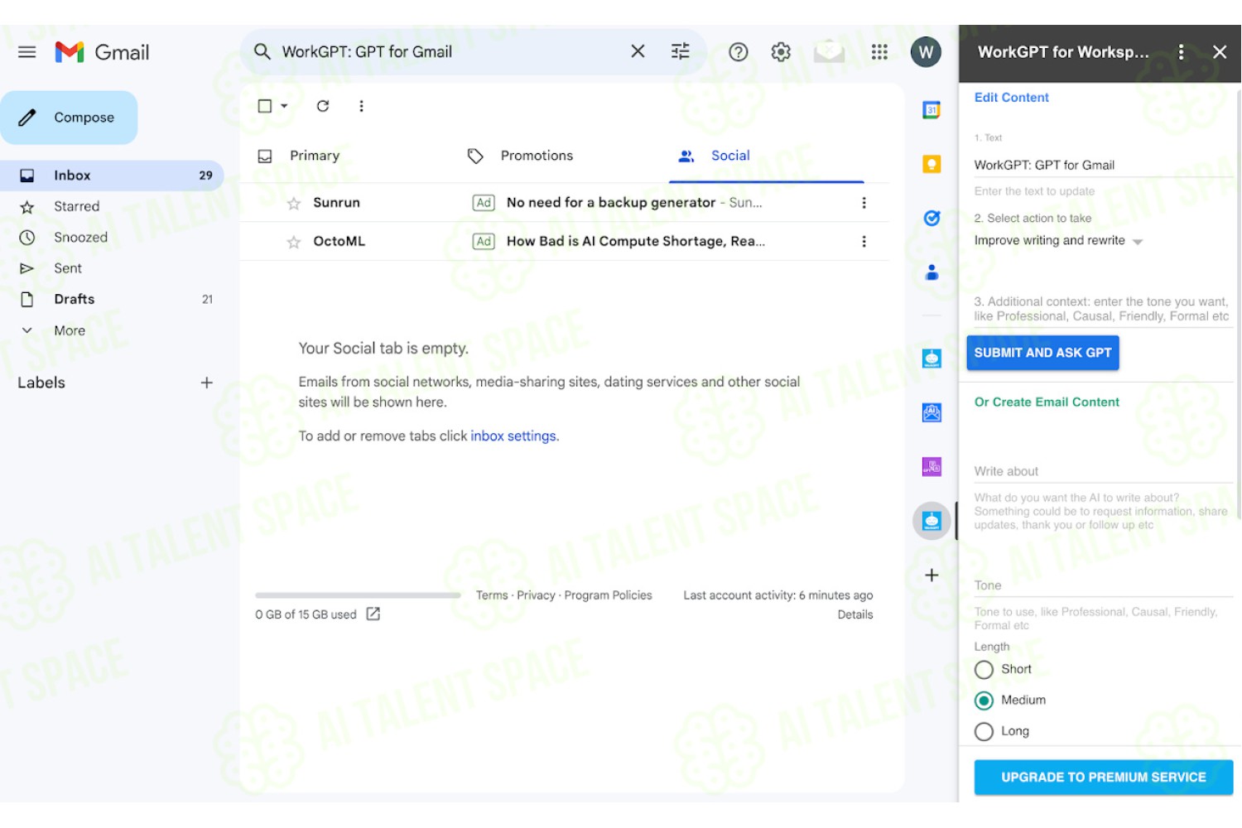Open the toolbar More options menu
Image resolution: width=1242 pixels, height=828 pixels.
click(361, 106)
